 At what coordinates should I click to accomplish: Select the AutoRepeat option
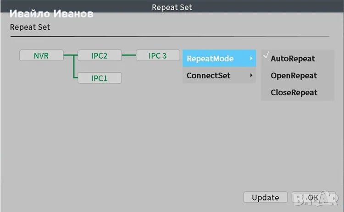pyautogui.click(x=293, y=59)
